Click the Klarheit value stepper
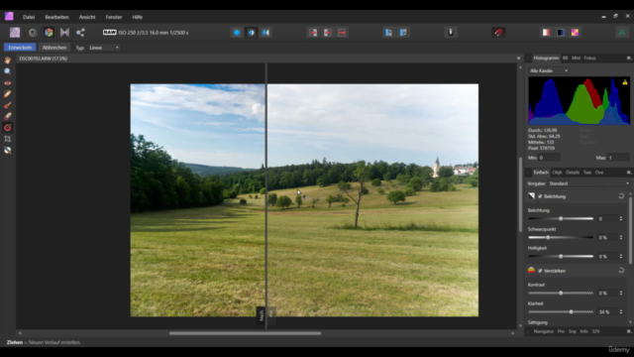The height and width of the screenshot is (357, 634). tap(621, 312)
